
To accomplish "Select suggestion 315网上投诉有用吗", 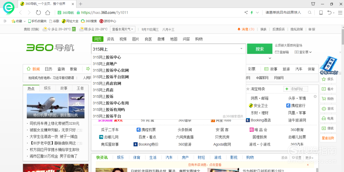I will pyautogui.click(x=109, y=109).
